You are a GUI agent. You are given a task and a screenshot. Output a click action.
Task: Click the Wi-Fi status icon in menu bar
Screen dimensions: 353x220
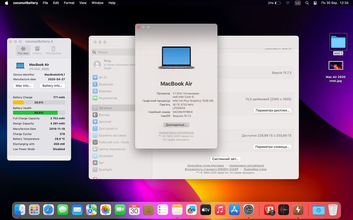click(288, 3)
